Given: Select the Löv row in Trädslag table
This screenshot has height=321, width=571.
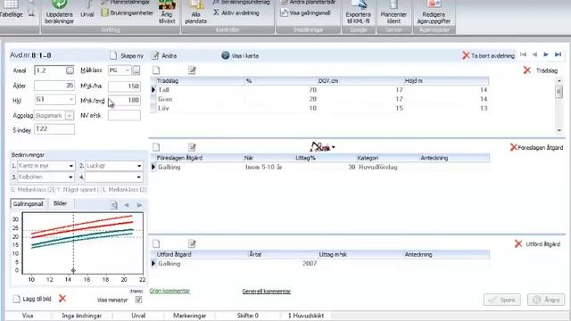Looking at the screenshot, I should point(319,108).
